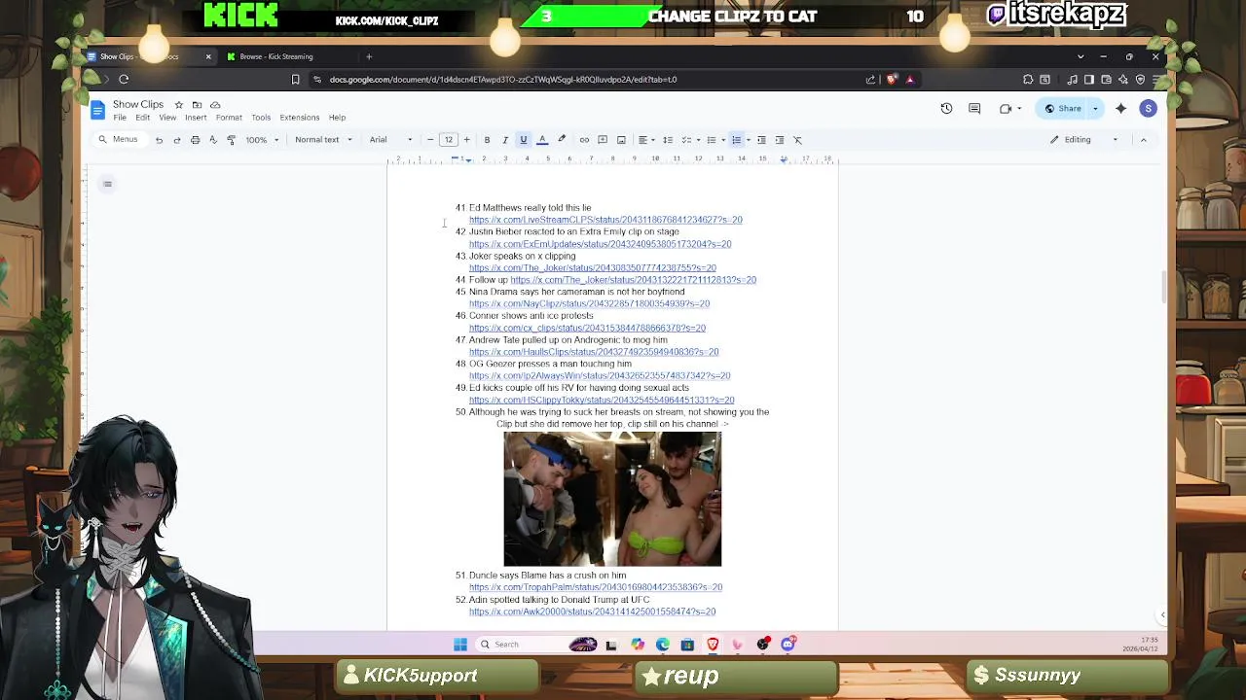Viewport: 1246px width, 700px height.
Task: Open the Gemini sparkle icon
Action: (x=1120, y=109)
